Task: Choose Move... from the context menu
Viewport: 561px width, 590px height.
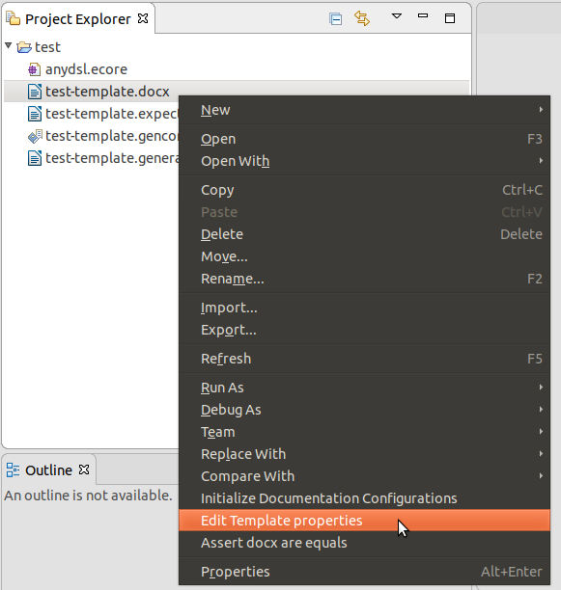Action: pos(364,256)
